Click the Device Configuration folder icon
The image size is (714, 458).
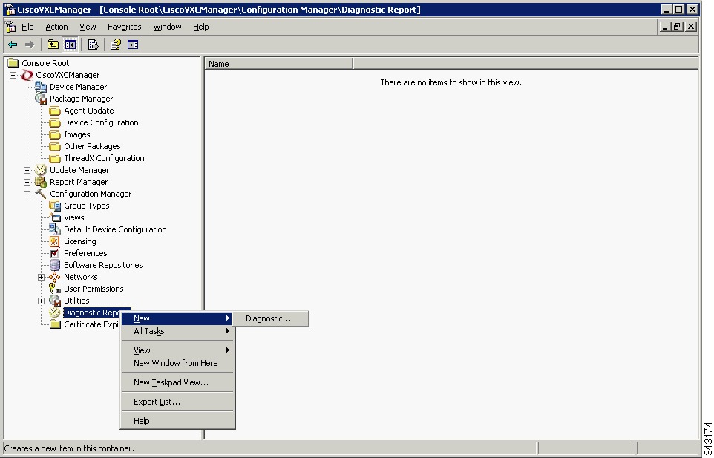tap(55, 122)
